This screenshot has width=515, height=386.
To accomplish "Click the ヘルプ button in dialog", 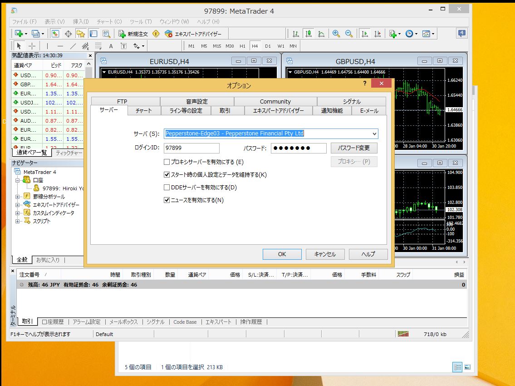I will pyautogui.click(x=368, y=254).
